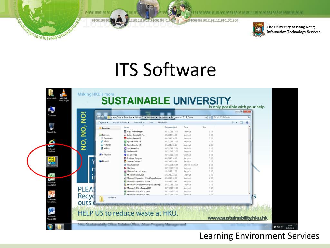The width and height of the screenshot is (330, 248).
Task: Launch the VLC DVD video player shortcut
Action: (63, 95)
